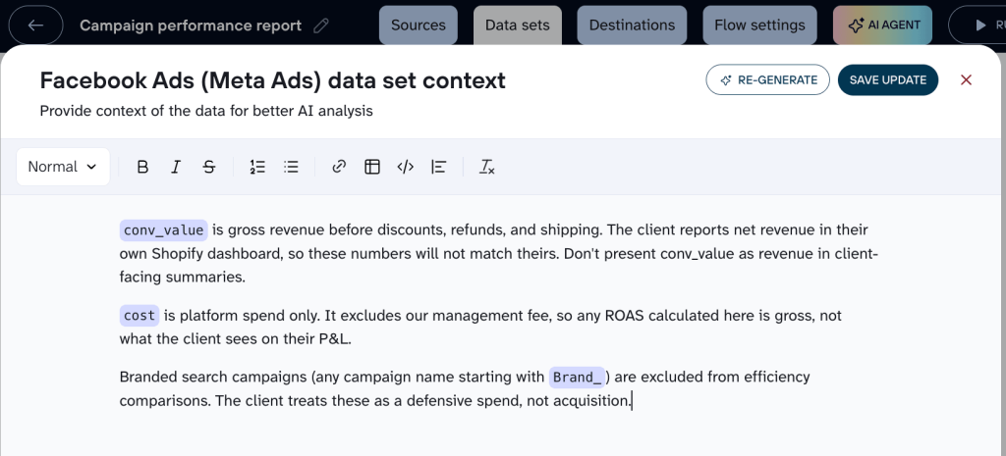Image resolution: width=1006 pixels, height=456 pixels.
Task: Insert a table
Action: (x=372, y=167)
